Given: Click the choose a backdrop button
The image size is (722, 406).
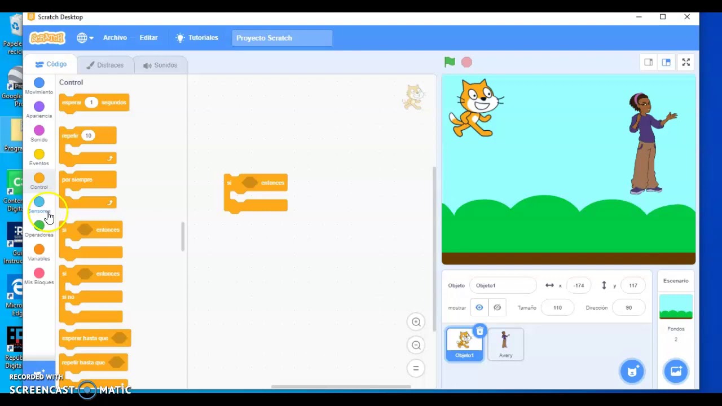Looking at the screenshot, I should coord(676,371).
